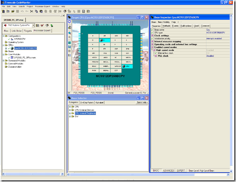The image size is (236, 182).
Task: Open the P&E Multilink CyclonePro target dropdown
Action: coord(33,25)
